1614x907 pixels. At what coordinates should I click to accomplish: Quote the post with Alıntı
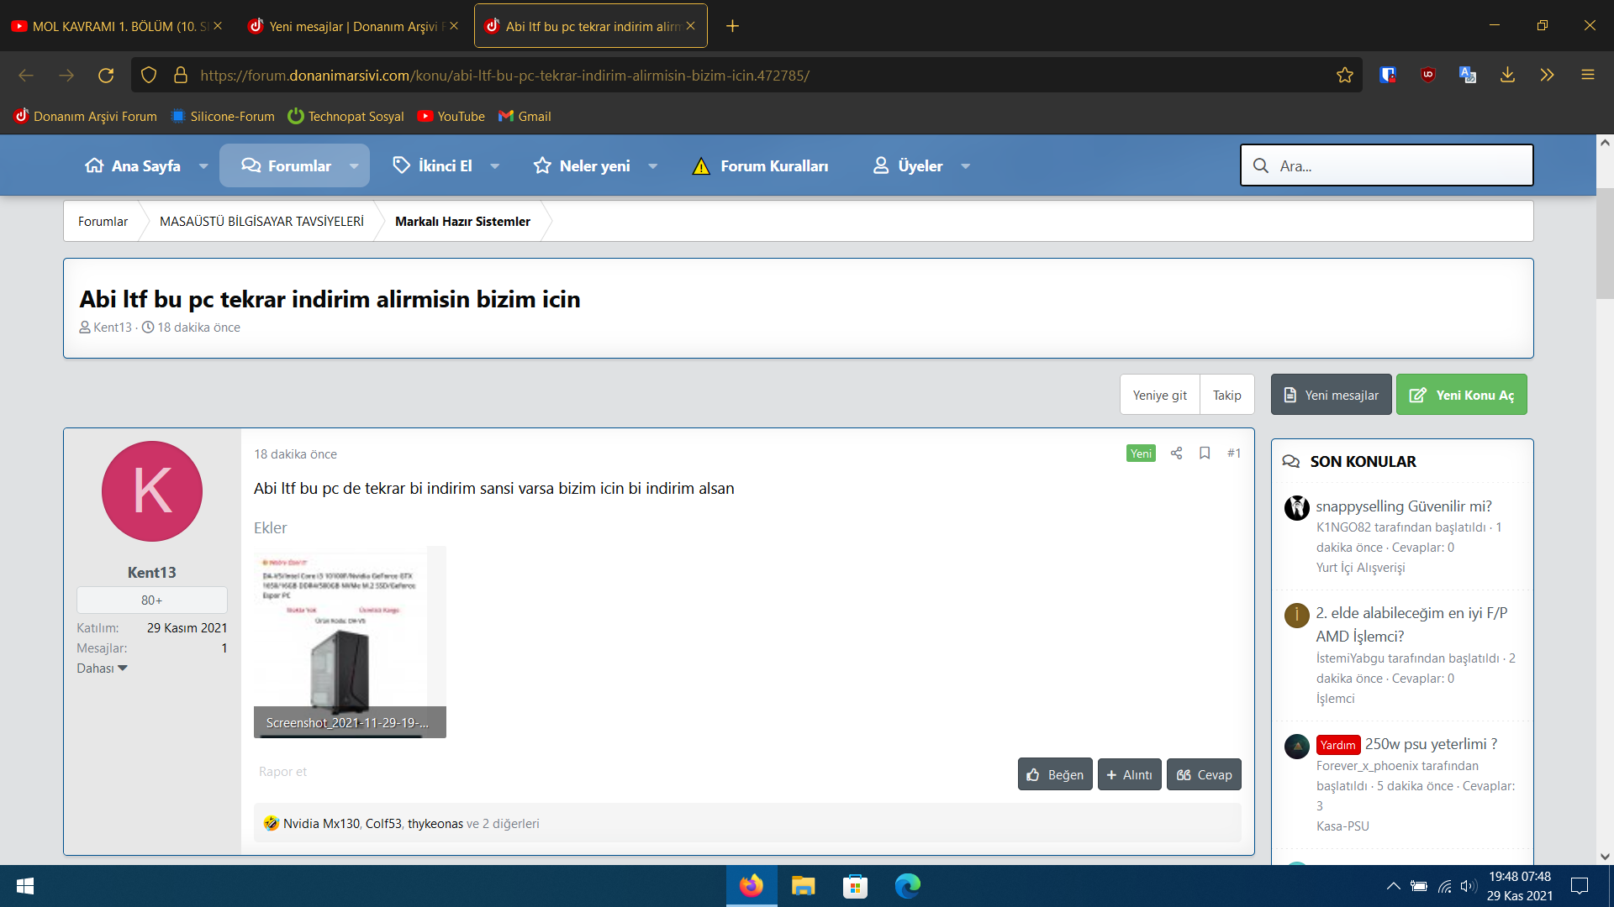(x=1130, y=774)
